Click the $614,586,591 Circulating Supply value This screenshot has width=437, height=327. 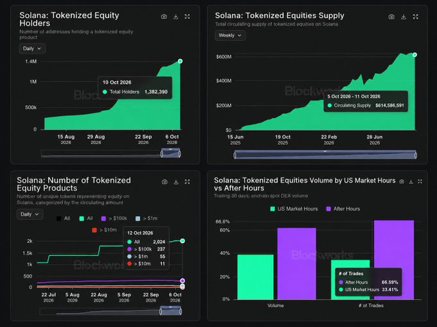[x=389, y=105]
